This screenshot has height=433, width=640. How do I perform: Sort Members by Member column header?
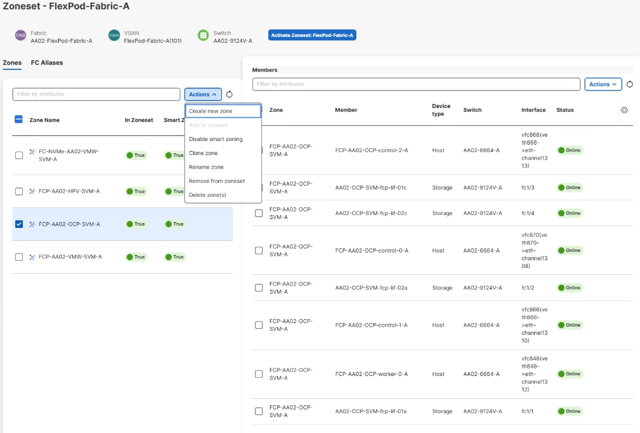coord(346,110)
